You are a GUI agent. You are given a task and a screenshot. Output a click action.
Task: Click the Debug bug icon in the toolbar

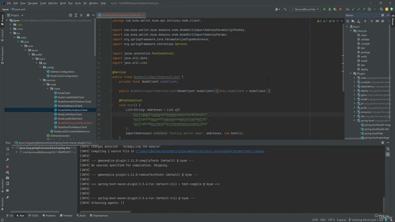[330, 9]
